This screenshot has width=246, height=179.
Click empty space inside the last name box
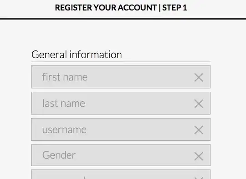coord(138,103)
